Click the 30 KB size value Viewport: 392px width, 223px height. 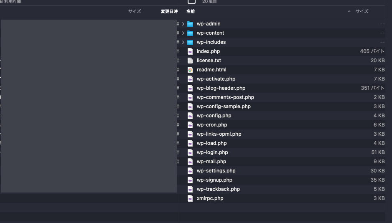[x=377, y=171]
